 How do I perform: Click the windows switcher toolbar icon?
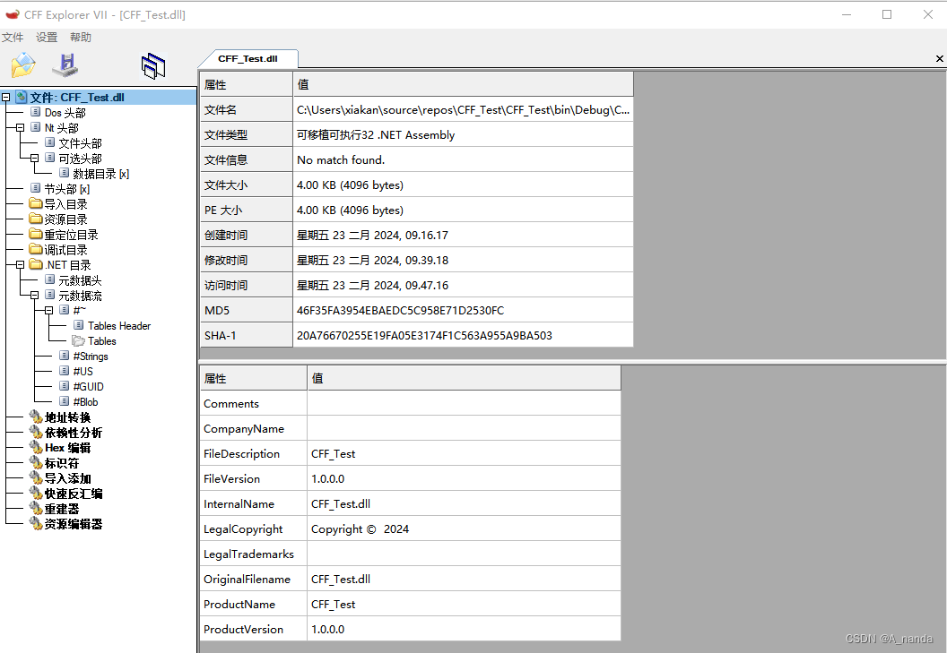[x=154, y=64]
